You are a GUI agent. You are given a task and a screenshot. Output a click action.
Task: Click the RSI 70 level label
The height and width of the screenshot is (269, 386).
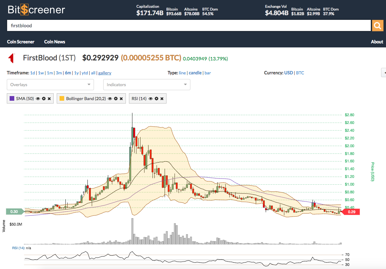pyautogui.click(x=347, y=255)
